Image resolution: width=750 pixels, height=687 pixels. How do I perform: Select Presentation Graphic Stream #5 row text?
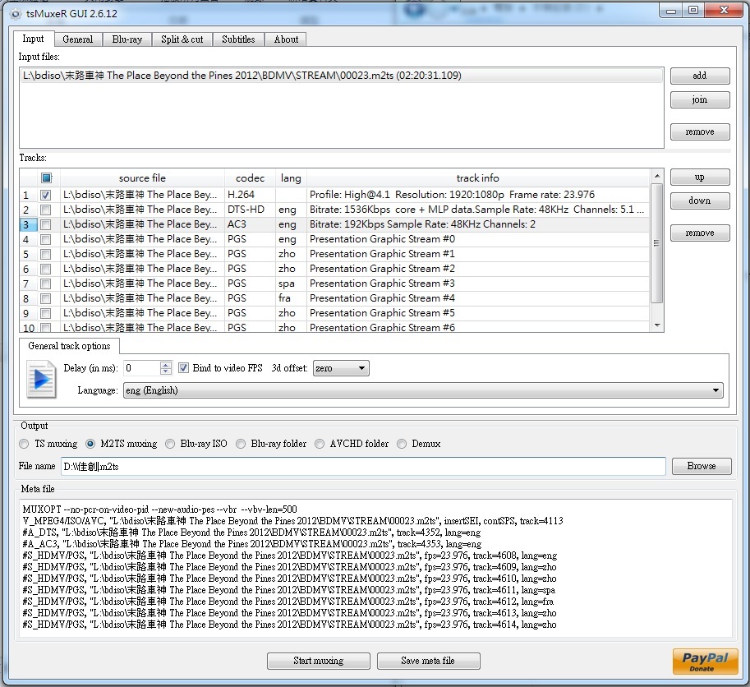click(x=382, y=313)
